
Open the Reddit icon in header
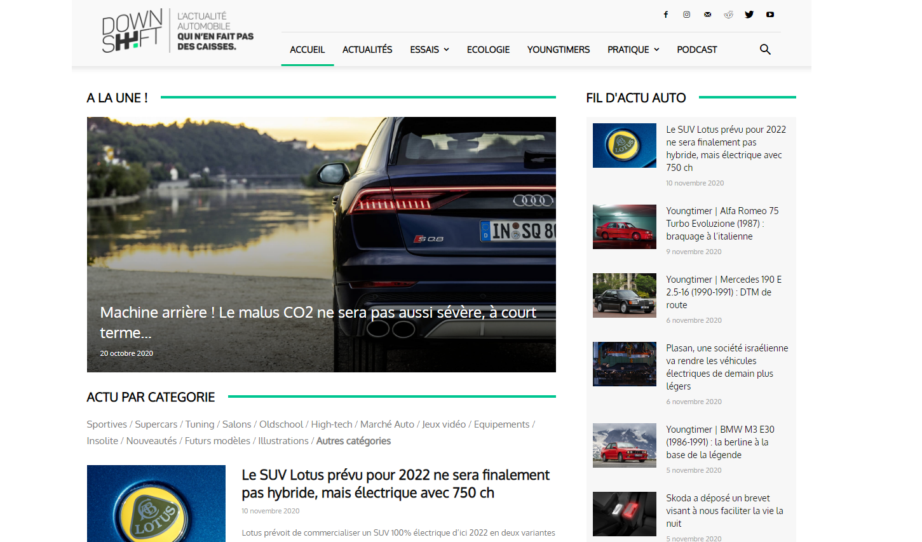pos(728,15)
